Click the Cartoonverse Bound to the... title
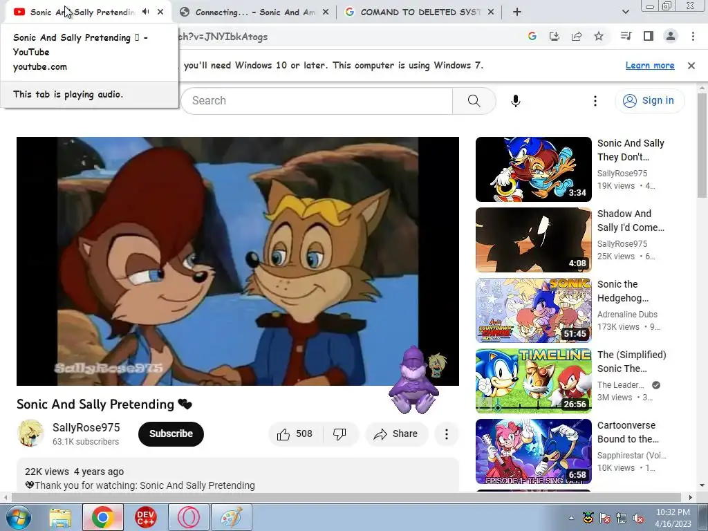708x531 pixels. 628,431
